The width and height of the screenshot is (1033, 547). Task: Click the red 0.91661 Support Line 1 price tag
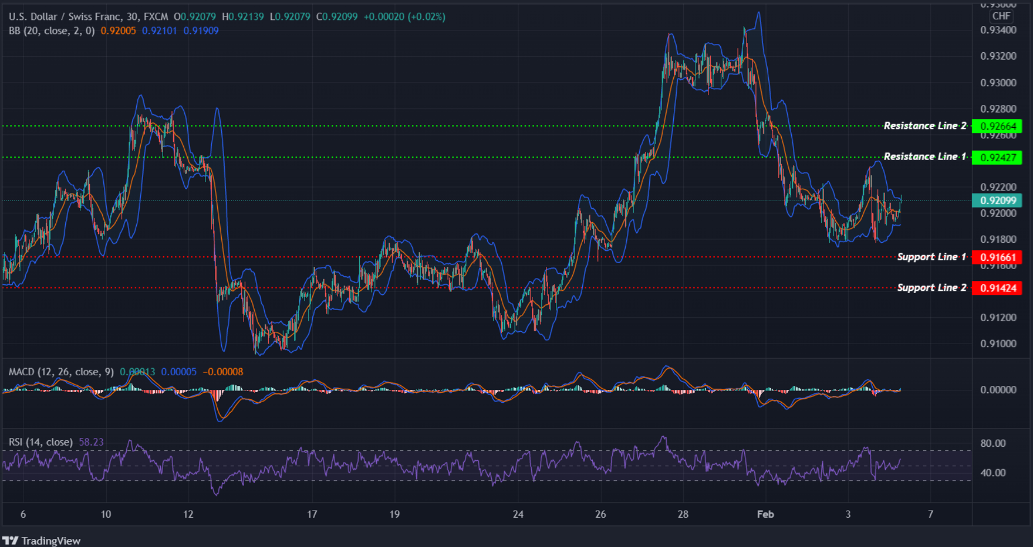click(x=997, y=257)
